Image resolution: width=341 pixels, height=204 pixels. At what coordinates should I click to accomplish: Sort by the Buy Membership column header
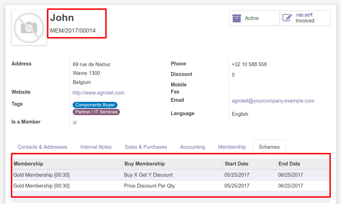(145, 164)
